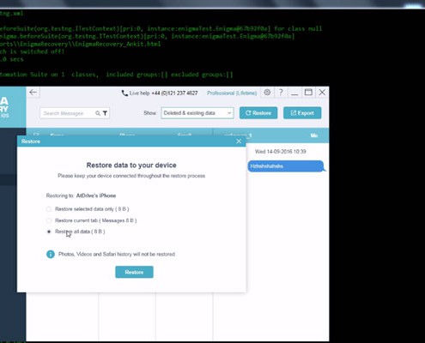Image resolution: width=425 pixels, height=343 pixels.
Task: Click the phone icon beside Live help
Action: pos(124,93)
